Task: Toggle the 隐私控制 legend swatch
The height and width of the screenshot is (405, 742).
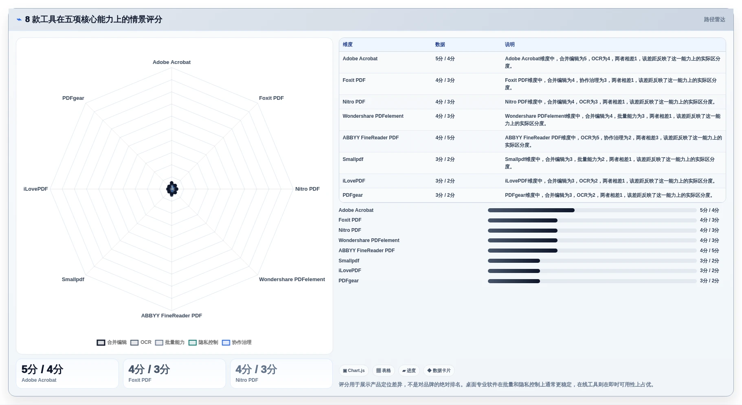Action: [x=193, y=343]
